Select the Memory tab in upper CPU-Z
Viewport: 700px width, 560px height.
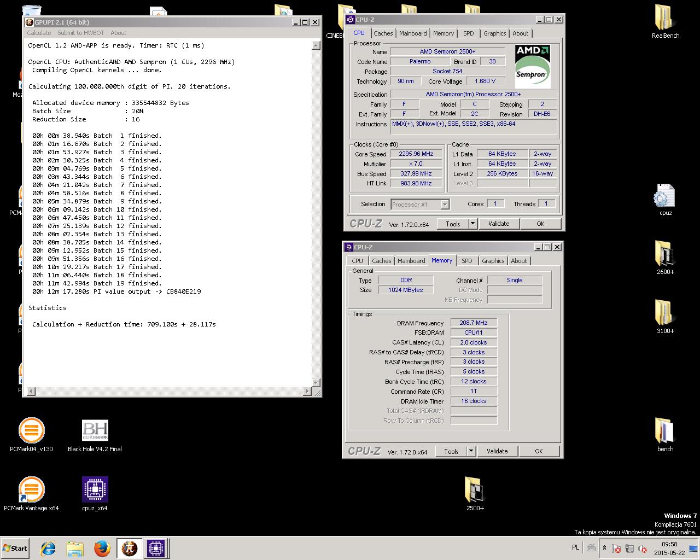tap(444, 33)
